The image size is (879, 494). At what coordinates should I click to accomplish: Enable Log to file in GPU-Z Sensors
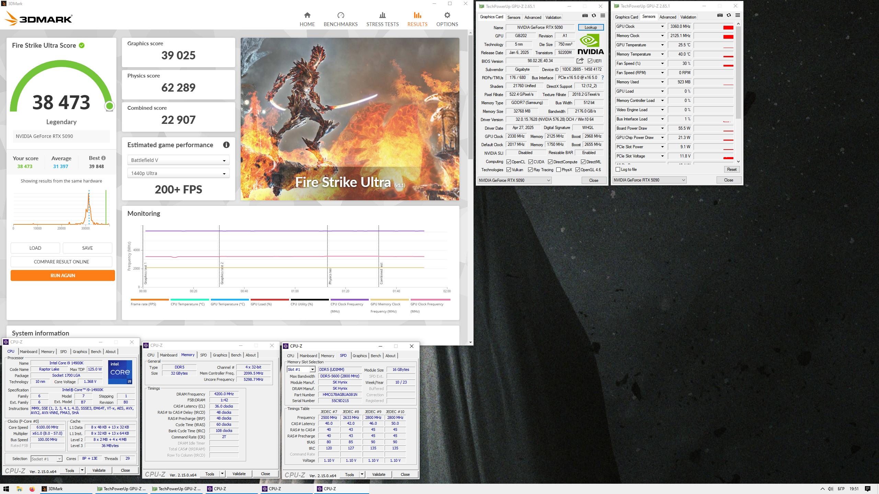pyautogui.click(x=618, y=169)
